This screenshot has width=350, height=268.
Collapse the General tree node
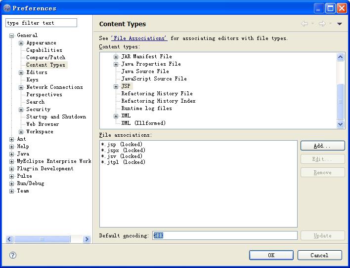pyautogui.click(x=11, y=36)
